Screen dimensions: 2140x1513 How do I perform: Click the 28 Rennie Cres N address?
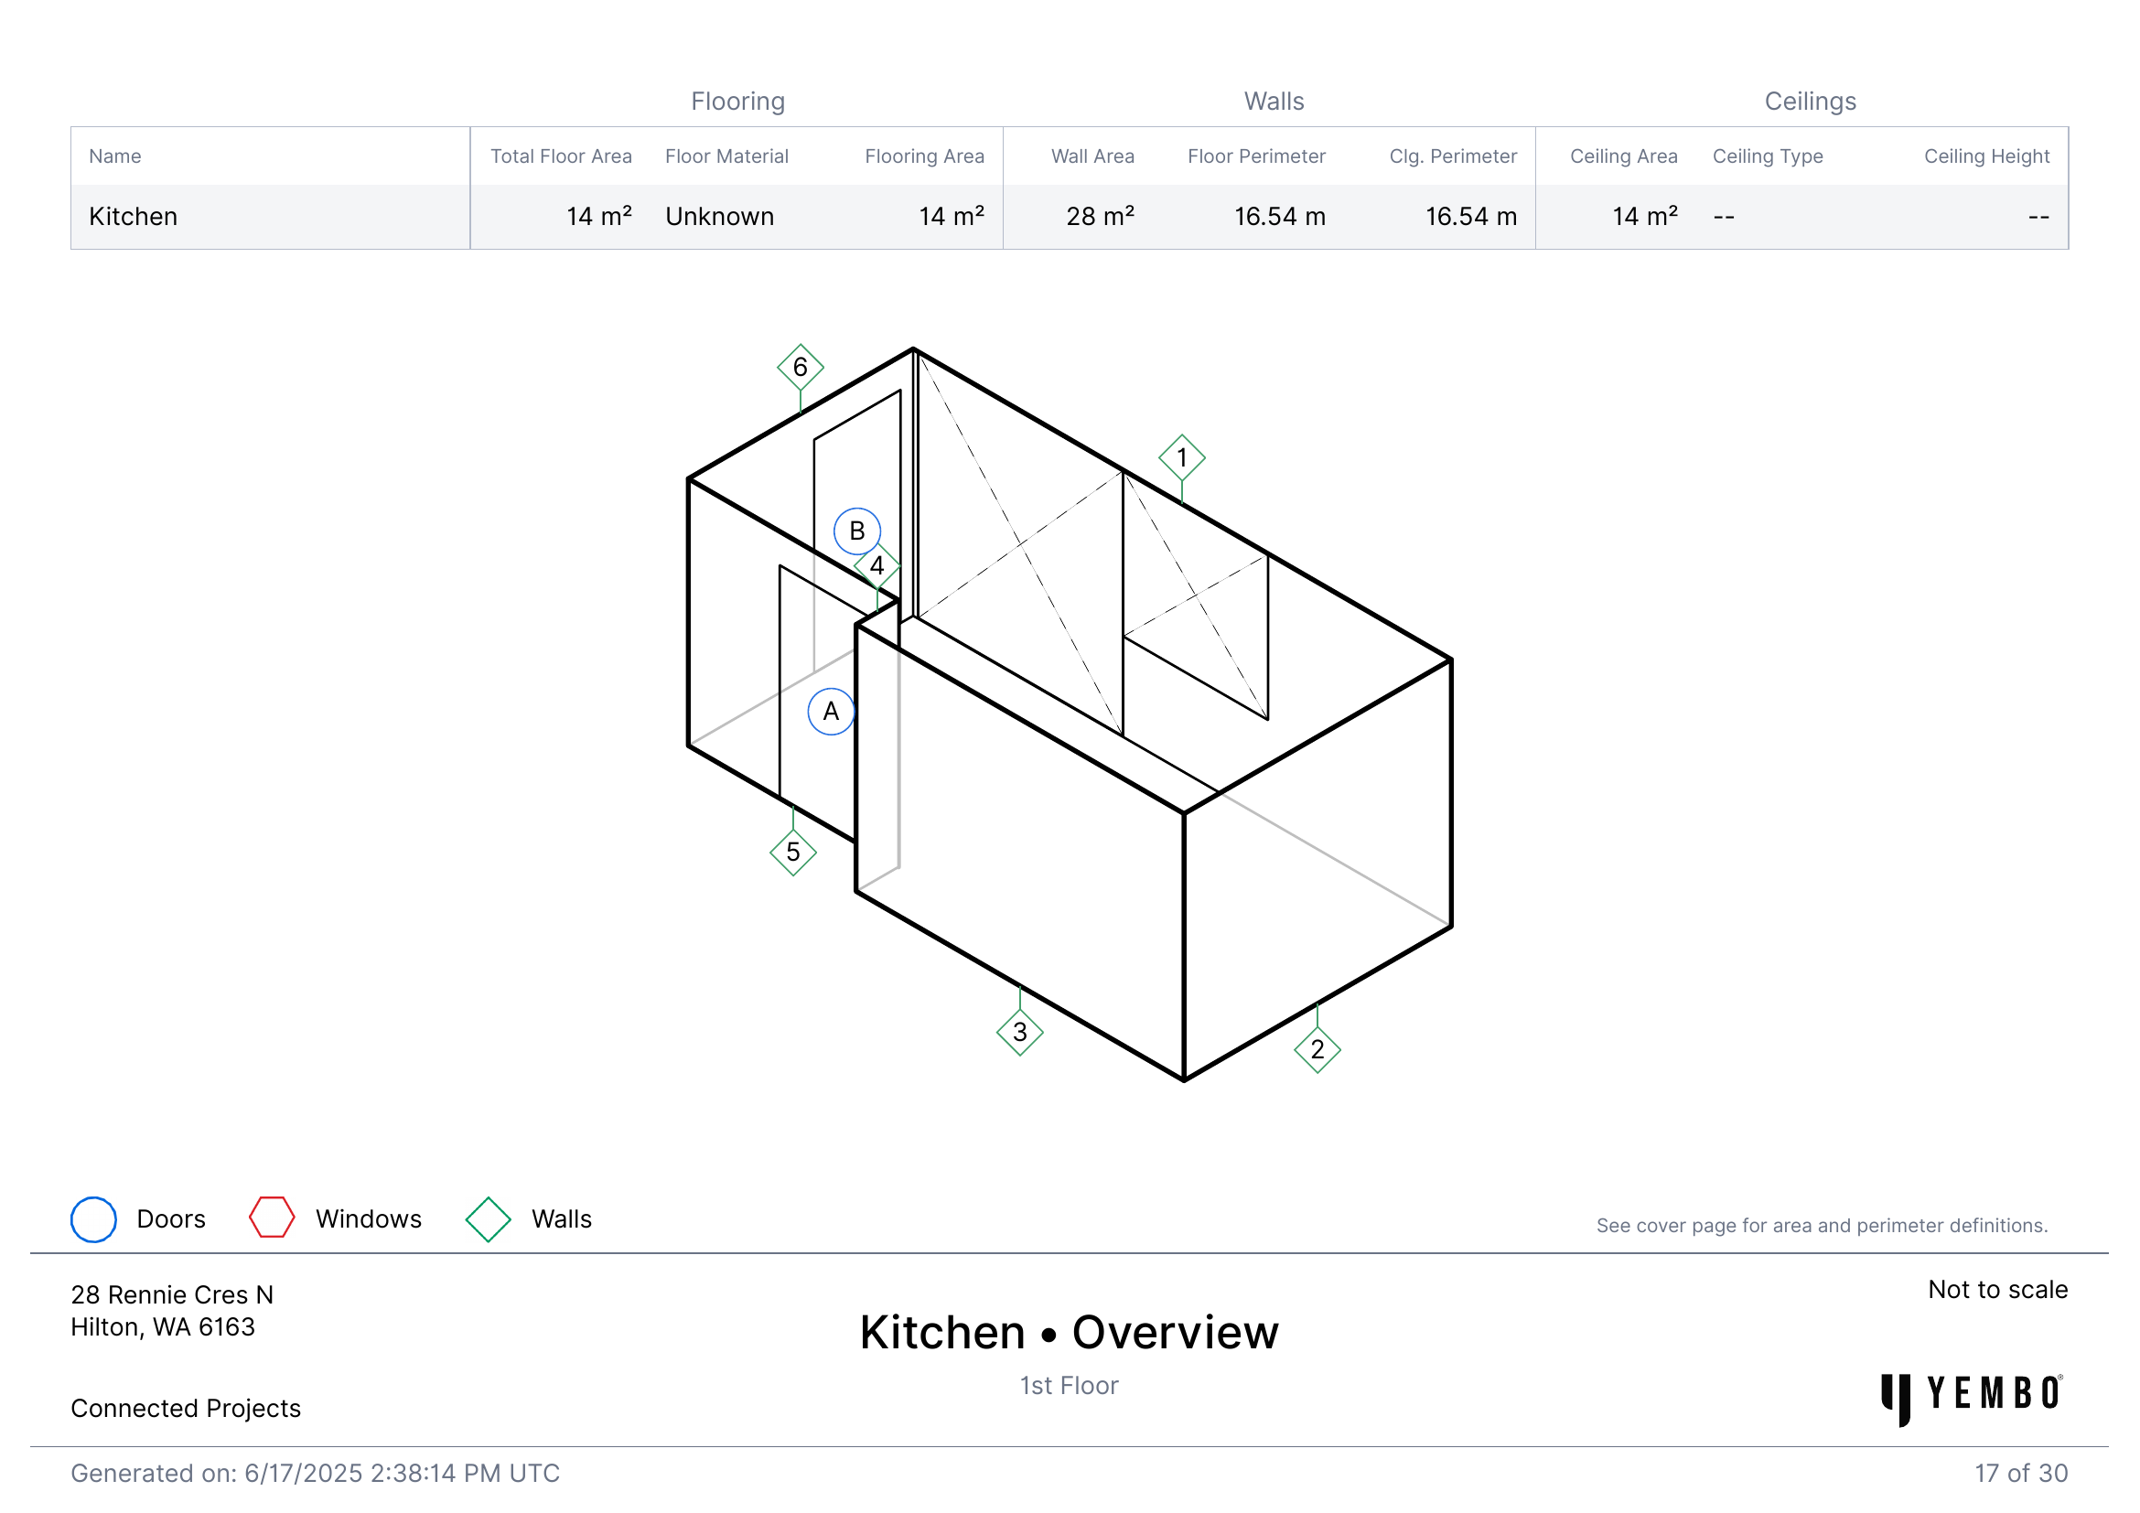pyautogui.click(x=172, y=1295)
